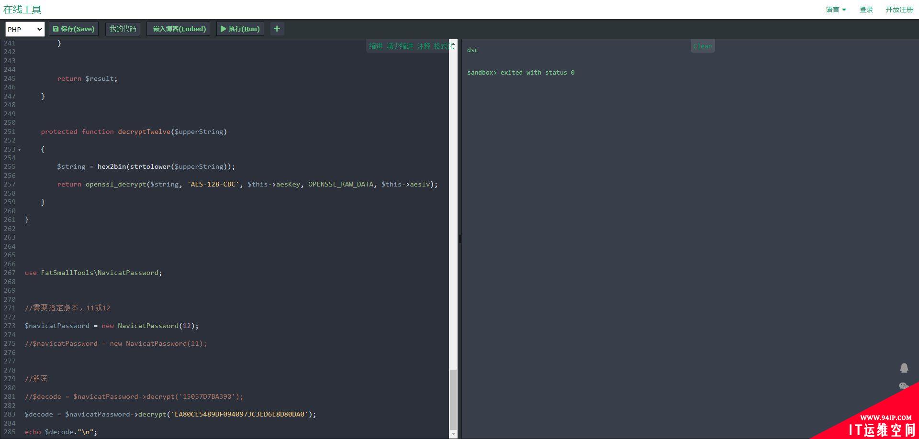Click the 开放注册 register link
The image size is (919, 439).
pyautogui.click(x=899, y=10)
